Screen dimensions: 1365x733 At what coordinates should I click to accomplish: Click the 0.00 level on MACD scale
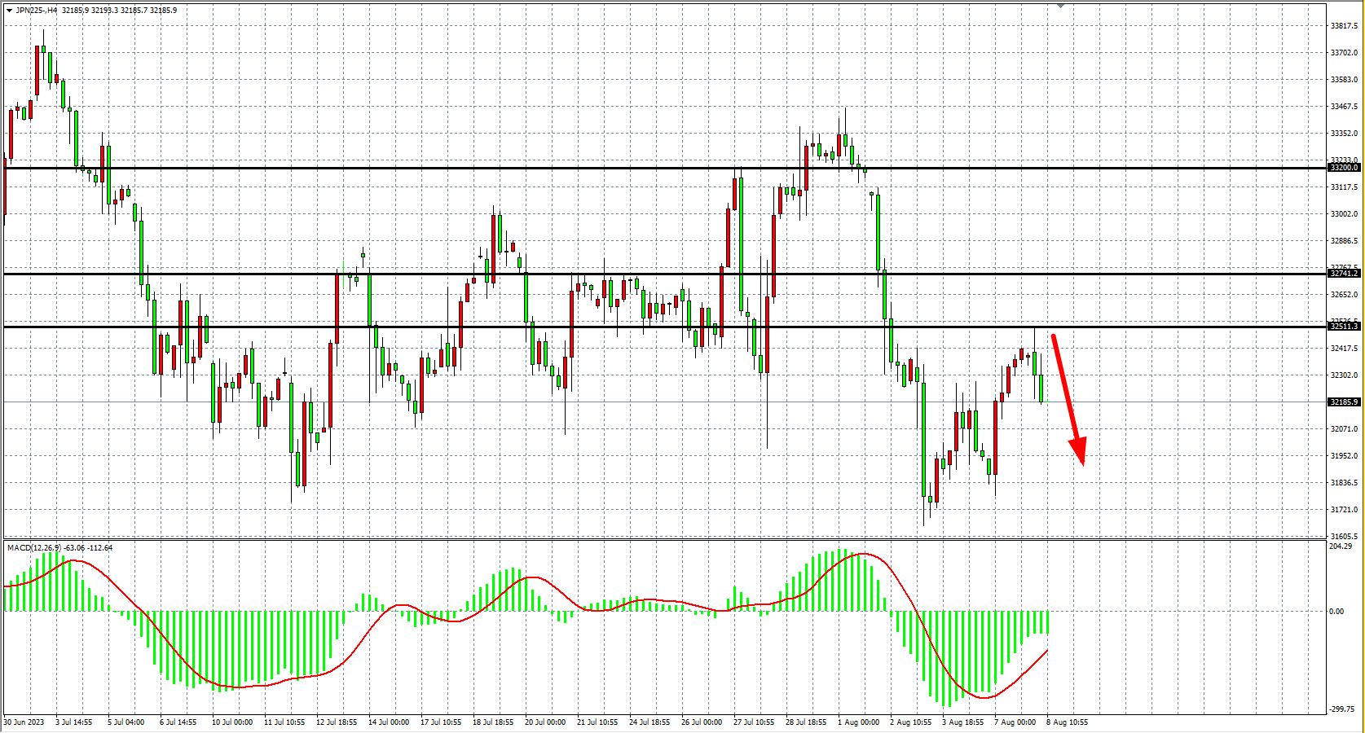click(1336, 612)
